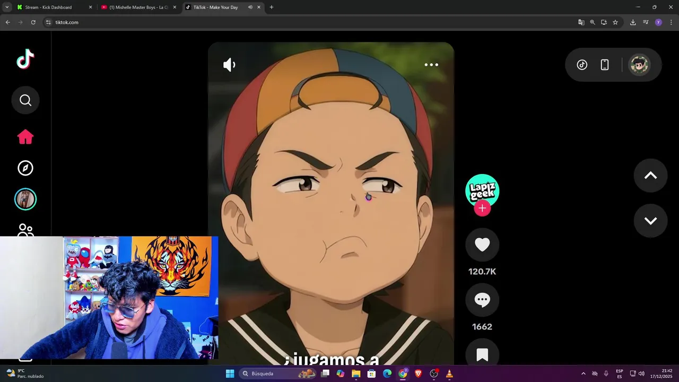Image resolution: width=679 pixels, height=382 pixels.
Task: Save the video with bookmark button
Action: pos(482,354)
